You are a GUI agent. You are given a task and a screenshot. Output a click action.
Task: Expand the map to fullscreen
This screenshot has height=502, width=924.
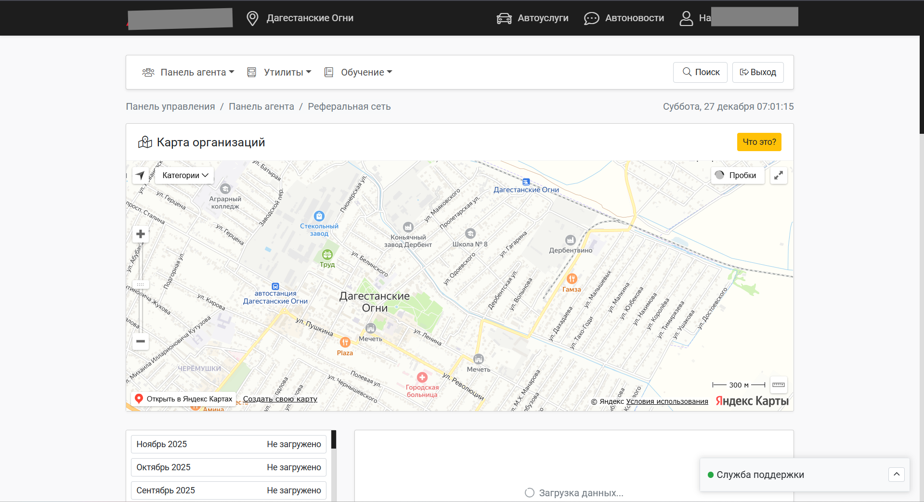click(x=779, y=176)
